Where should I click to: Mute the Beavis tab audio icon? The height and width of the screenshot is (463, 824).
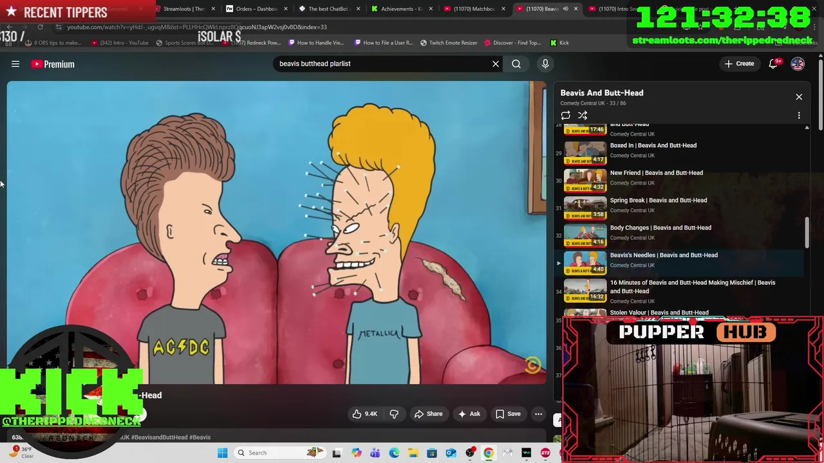point(565,9)
